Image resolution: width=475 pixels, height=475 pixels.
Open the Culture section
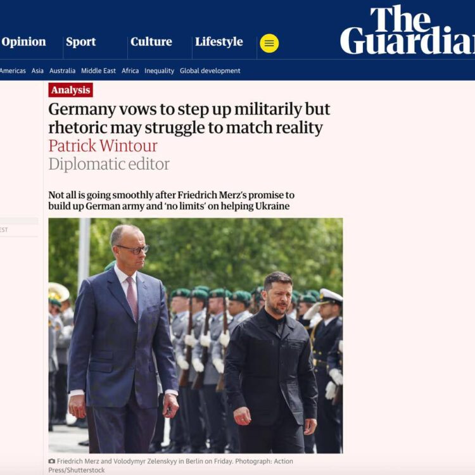(x=151, y=42)
